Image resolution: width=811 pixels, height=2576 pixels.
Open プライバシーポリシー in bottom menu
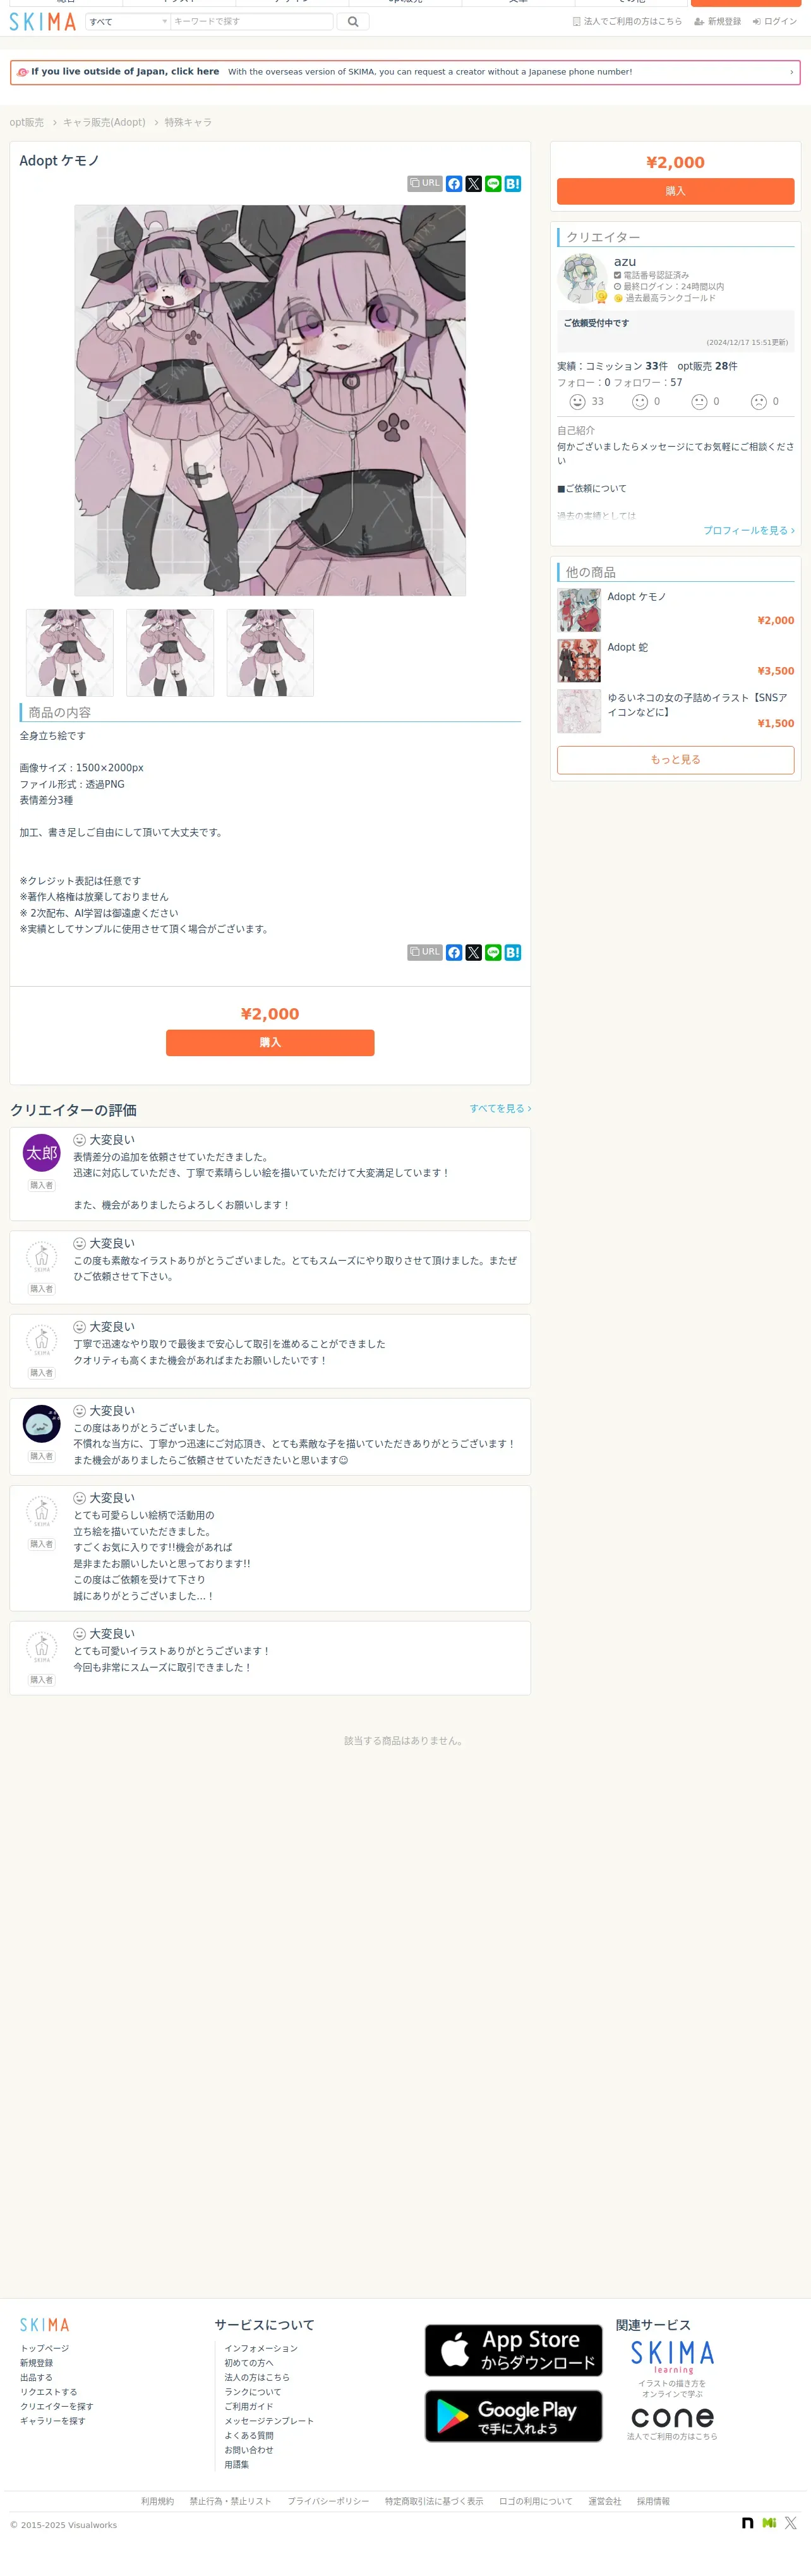click(328, 2502)
